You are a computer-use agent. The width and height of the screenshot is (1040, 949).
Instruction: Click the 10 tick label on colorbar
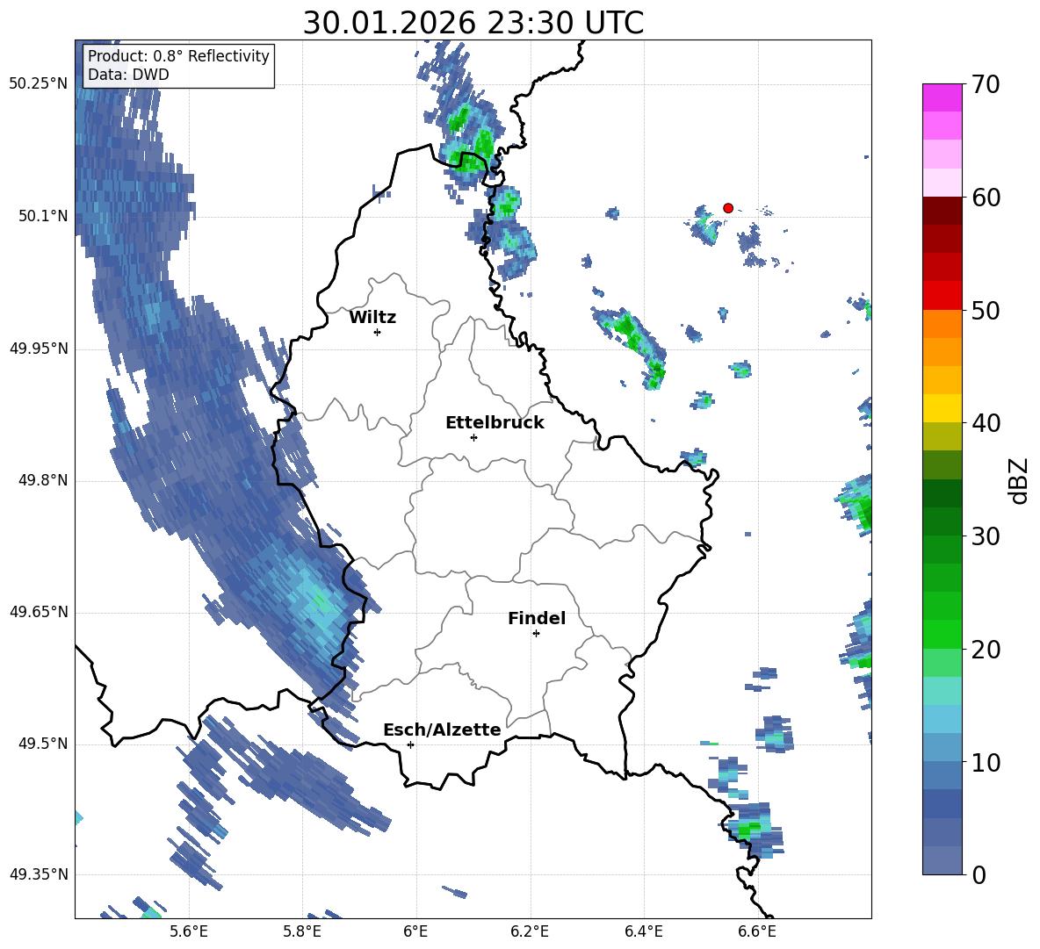[986, 762]
